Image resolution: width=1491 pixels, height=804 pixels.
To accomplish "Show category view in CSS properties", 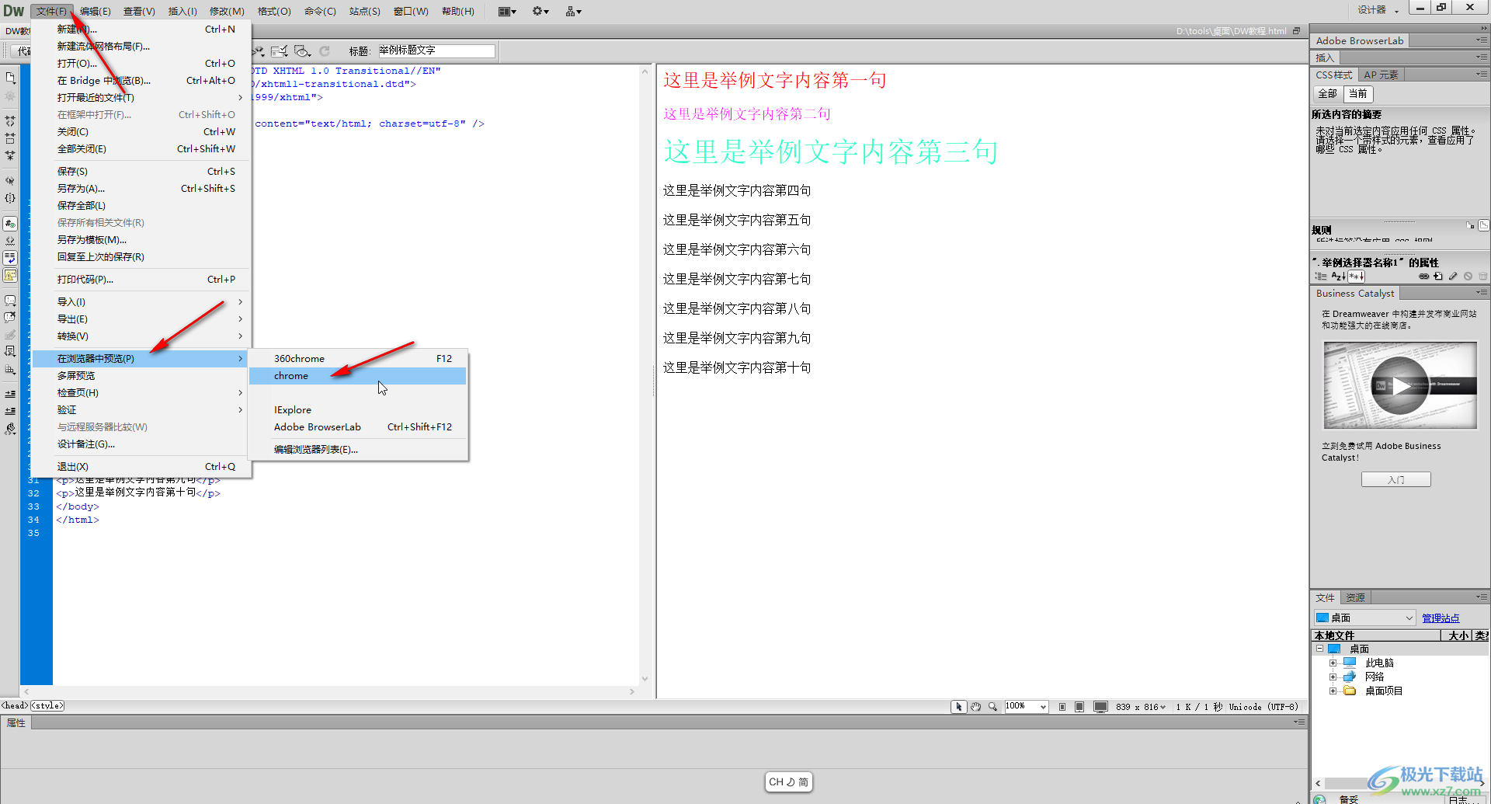I will pyautogui.click(x=1321, y=277).
